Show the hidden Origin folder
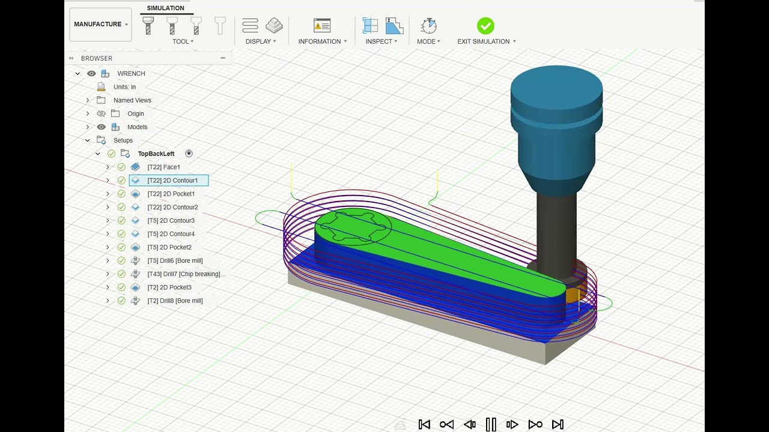This screenshot has width=769, height=432. tap(101, 113)
